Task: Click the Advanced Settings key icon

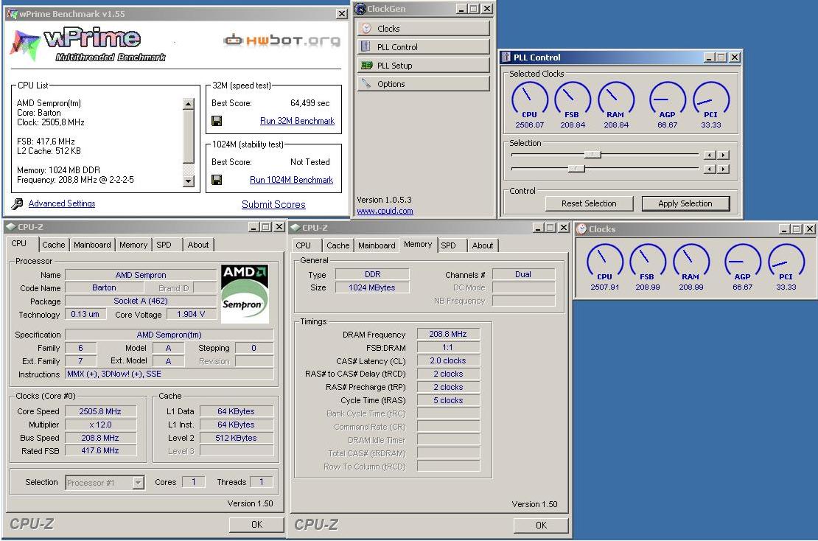Action: coord(17,203)
